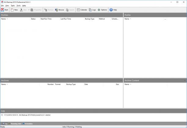Click Name header in Profile panel
Image resolution: width=187 pixels, height=128 pixels.
144,19
